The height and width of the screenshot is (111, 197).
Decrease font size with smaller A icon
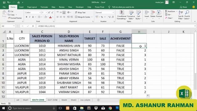point(52,12)
